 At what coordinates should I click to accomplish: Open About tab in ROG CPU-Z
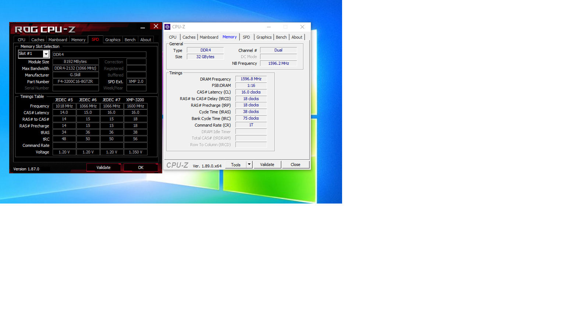(x=146, y=40)
